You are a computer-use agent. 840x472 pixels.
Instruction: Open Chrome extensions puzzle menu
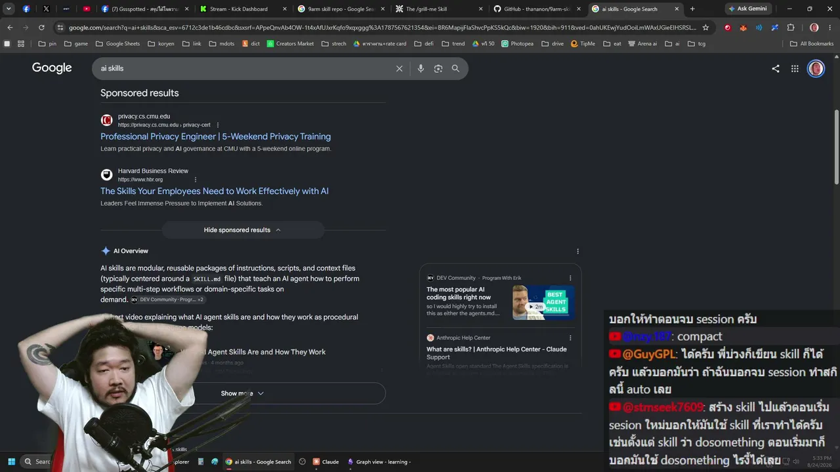791,28
